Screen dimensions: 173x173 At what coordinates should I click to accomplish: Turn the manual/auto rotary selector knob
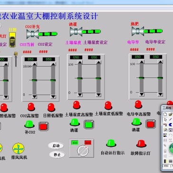click(83, 151)
